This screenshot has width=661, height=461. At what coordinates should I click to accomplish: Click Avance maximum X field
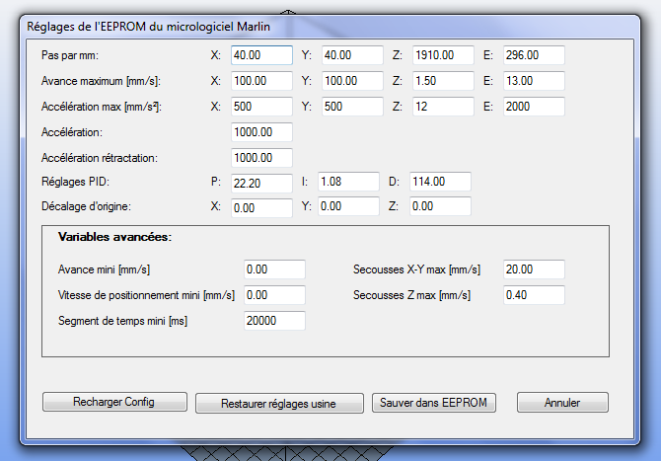261,81
